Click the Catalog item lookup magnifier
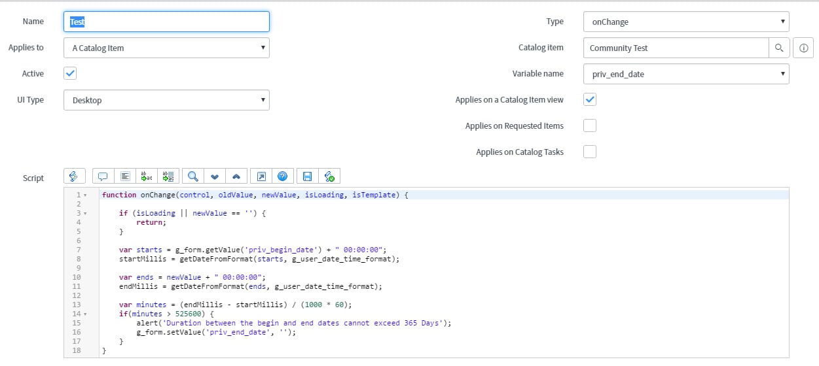This screenshot has height=366, width=819. [x=779, y=48]
